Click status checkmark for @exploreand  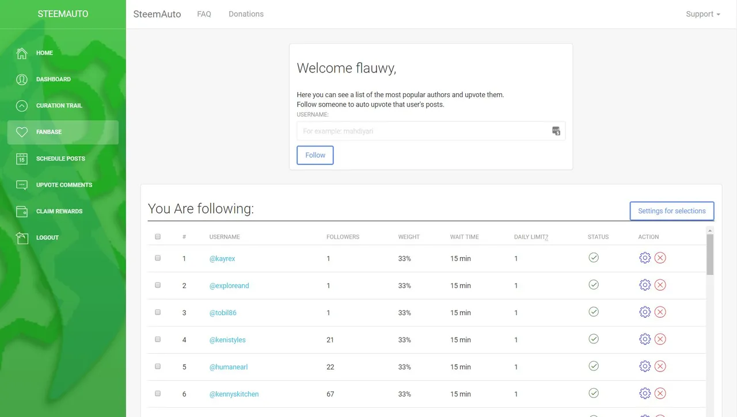click(x=594, y=285)
